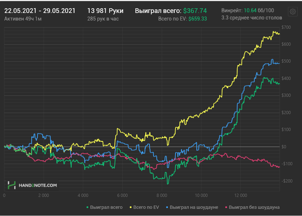This screenshot has height=216, width=302.
Task: Click the winrate value 10.64
Action: click(x=250, y=10)
